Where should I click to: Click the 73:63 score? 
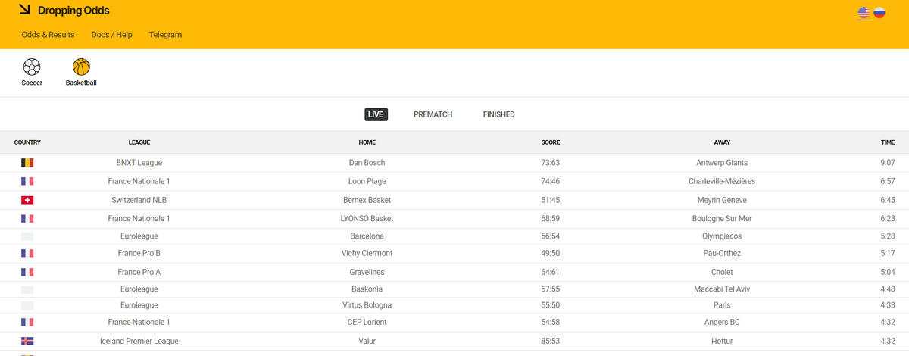[551, 163]
